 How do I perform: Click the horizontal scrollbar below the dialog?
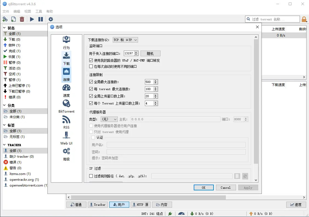pos(148,197)
